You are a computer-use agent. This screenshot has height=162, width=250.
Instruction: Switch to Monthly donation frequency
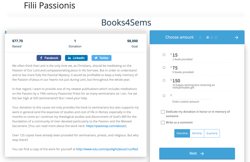[x=197, y=133]
